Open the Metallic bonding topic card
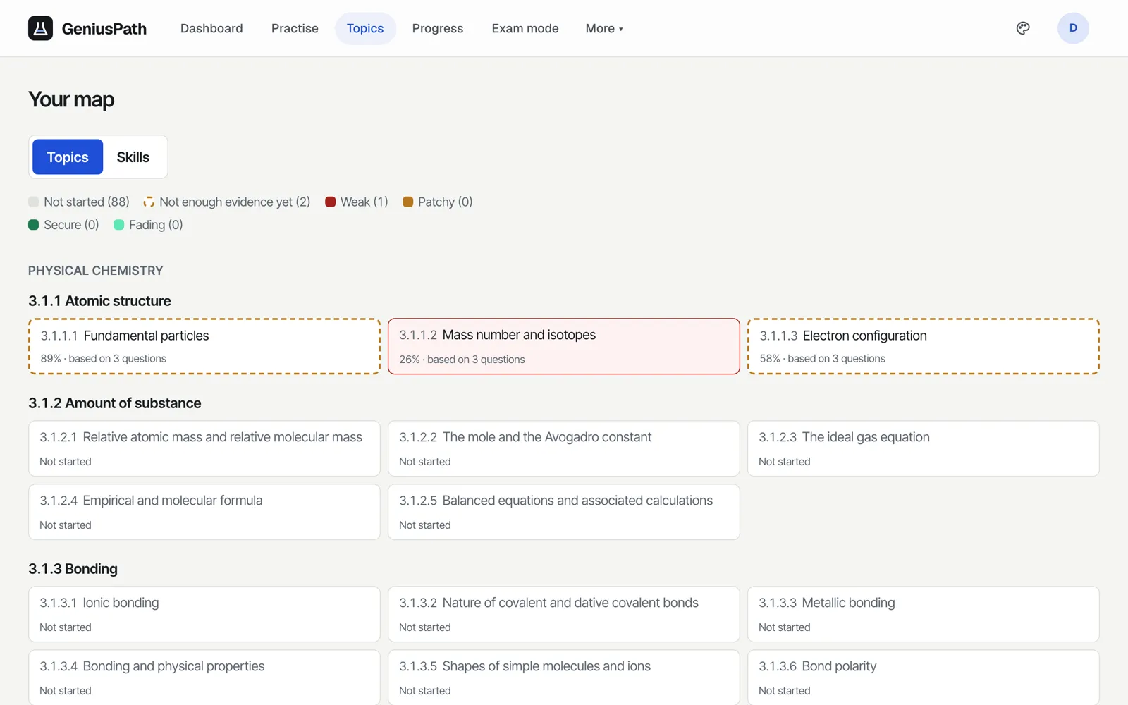The image size is (1128, 705). pos(924,614)
